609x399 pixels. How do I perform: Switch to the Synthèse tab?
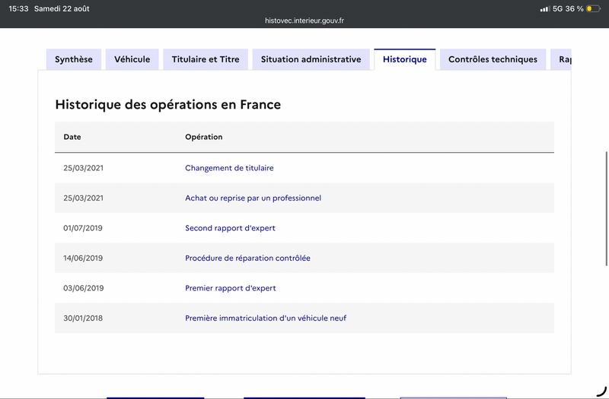(x=74, y=59)
